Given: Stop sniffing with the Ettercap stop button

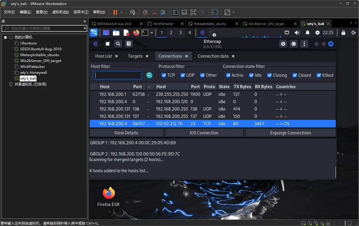Looking at the screenshot, I should [108, 44].
